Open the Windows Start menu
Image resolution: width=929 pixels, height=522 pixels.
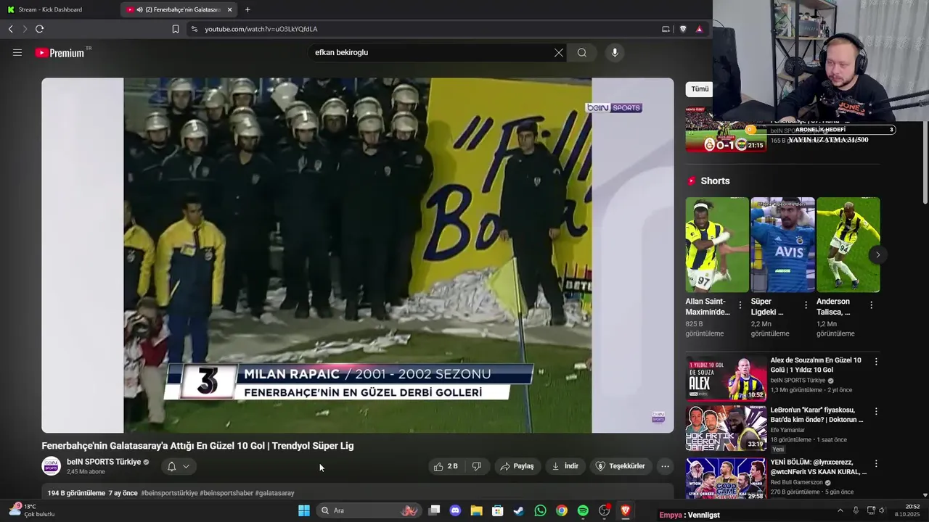pos(304,510)
